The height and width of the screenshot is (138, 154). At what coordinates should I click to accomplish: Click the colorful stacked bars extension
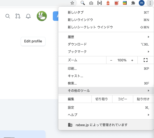point(125,3)
